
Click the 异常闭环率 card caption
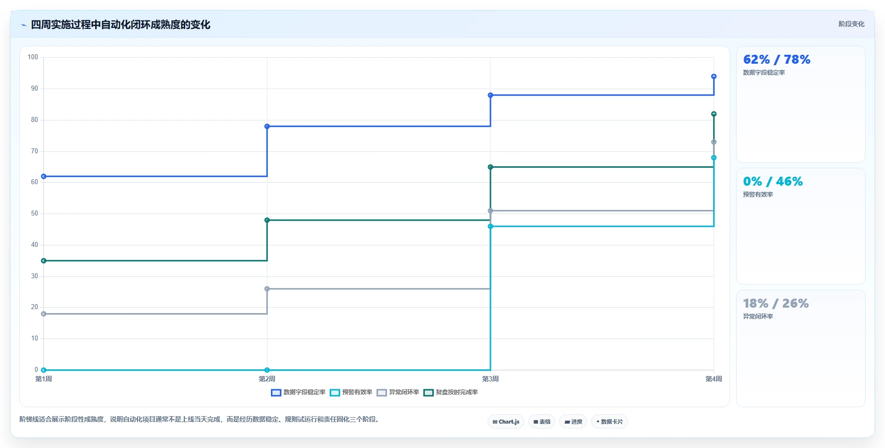coord(758,317)
